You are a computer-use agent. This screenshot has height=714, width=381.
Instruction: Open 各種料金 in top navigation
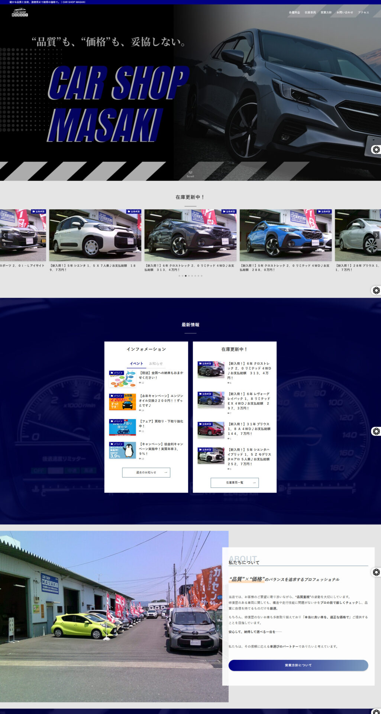coord(294,13)
